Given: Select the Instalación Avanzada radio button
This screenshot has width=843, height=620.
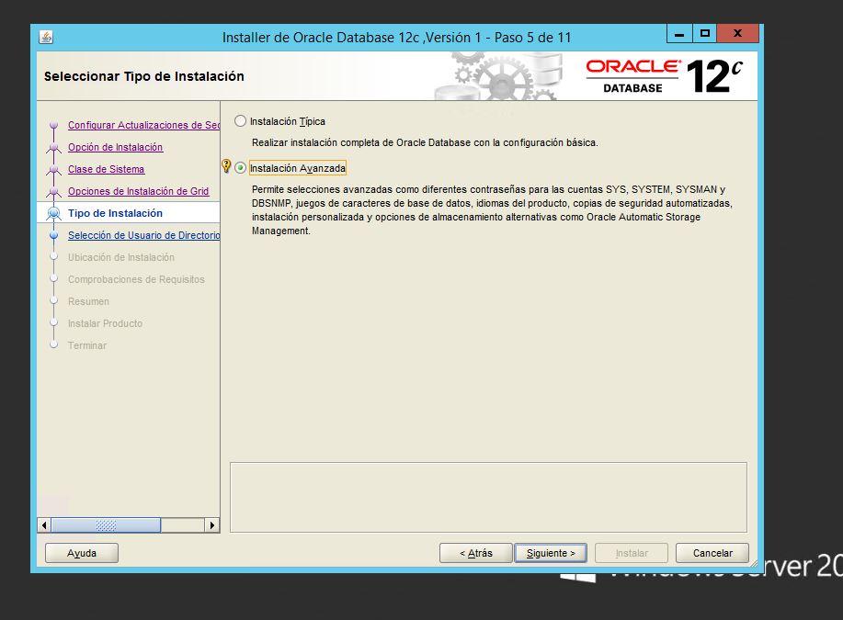Looking at the screenshot, I should pos(240,168).
